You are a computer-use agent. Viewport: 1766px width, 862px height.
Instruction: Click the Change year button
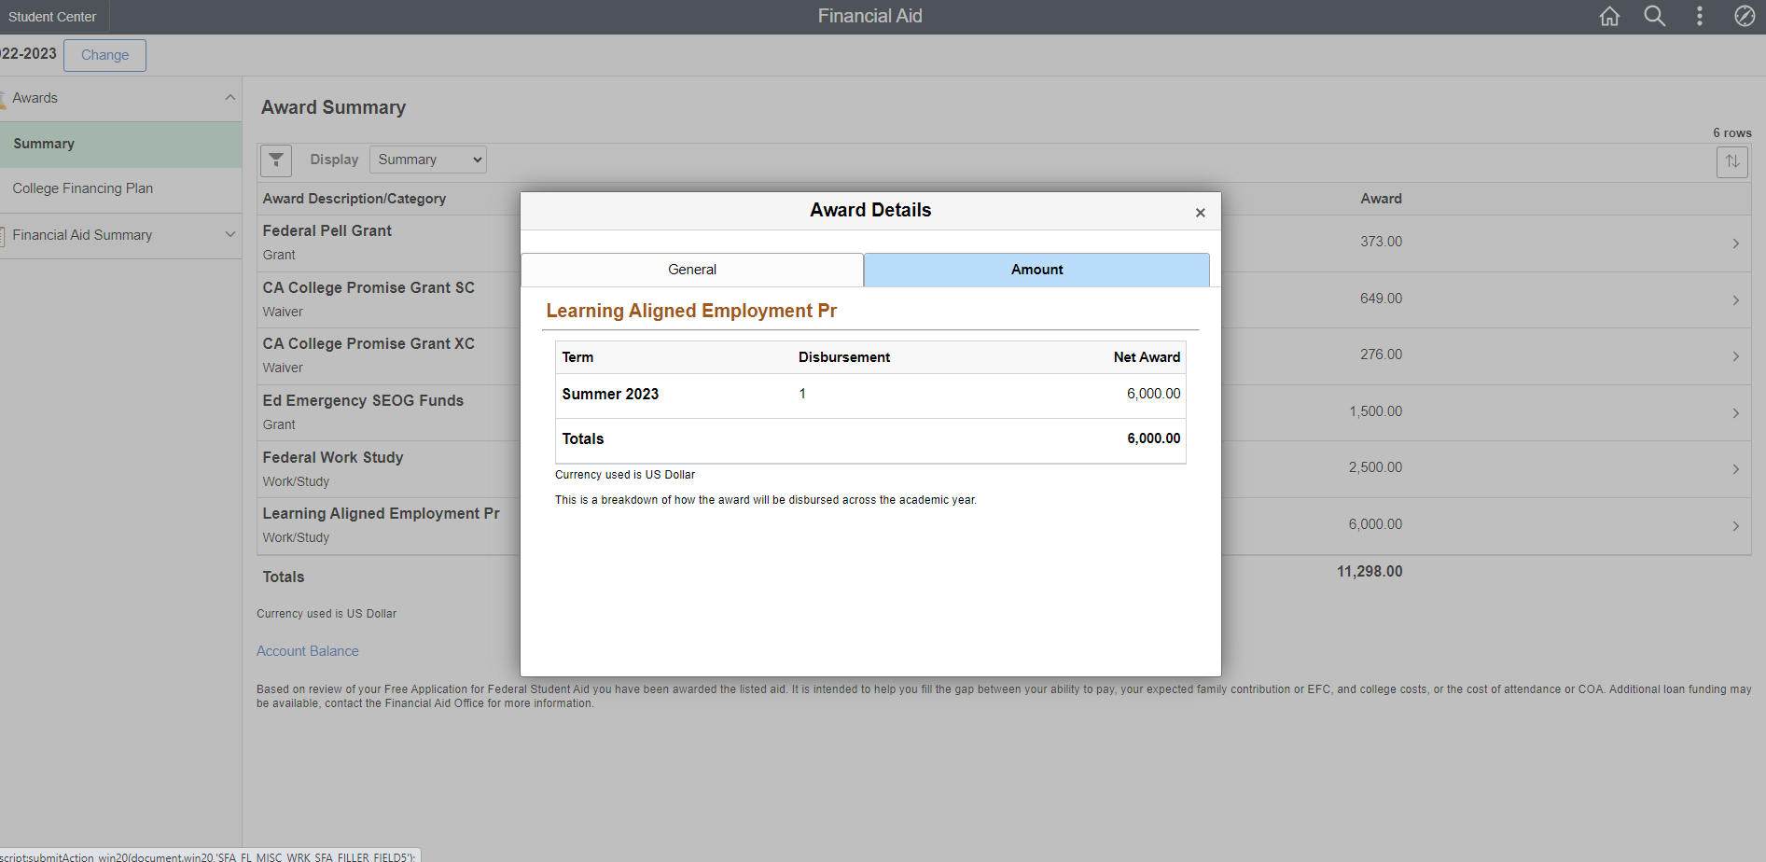click(x=104, y=55)
